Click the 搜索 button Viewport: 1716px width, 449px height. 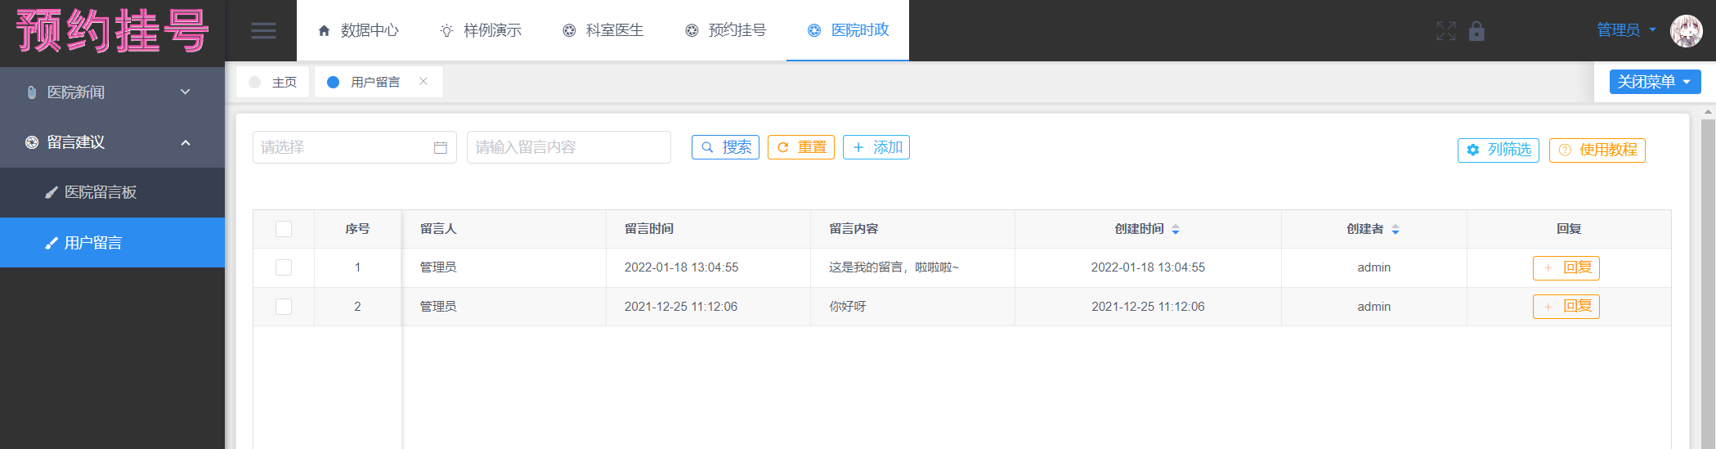click(725, 147)
